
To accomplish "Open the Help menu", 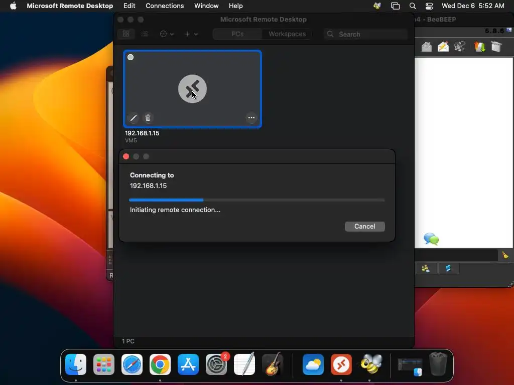I will click(236, 6).
